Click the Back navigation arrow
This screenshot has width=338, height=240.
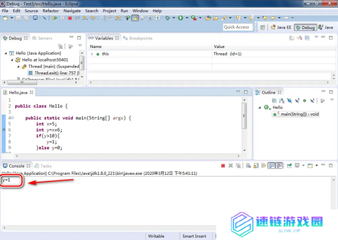[273, 18]
